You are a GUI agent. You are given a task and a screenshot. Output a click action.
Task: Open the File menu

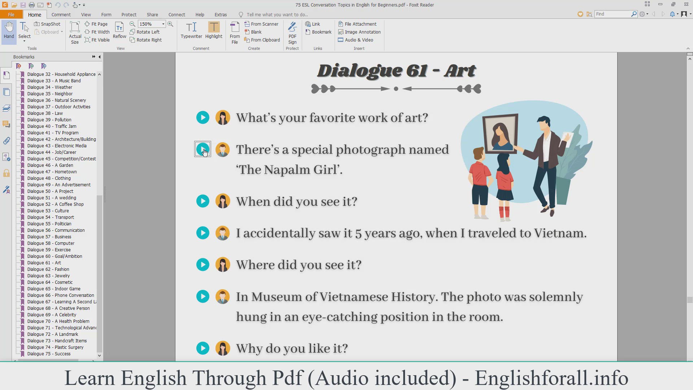(x=11, y=14)
